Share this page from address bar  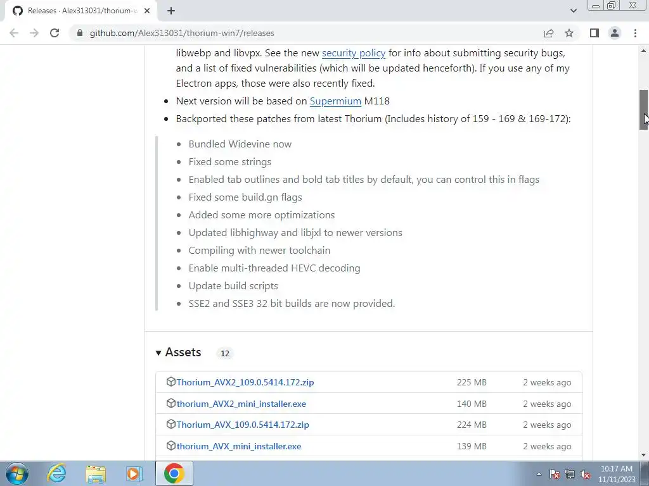(549, 33)
